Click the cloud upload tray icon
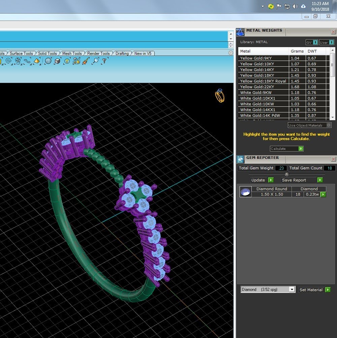This screenshot has width=337, height=338. tap(303, 6)
